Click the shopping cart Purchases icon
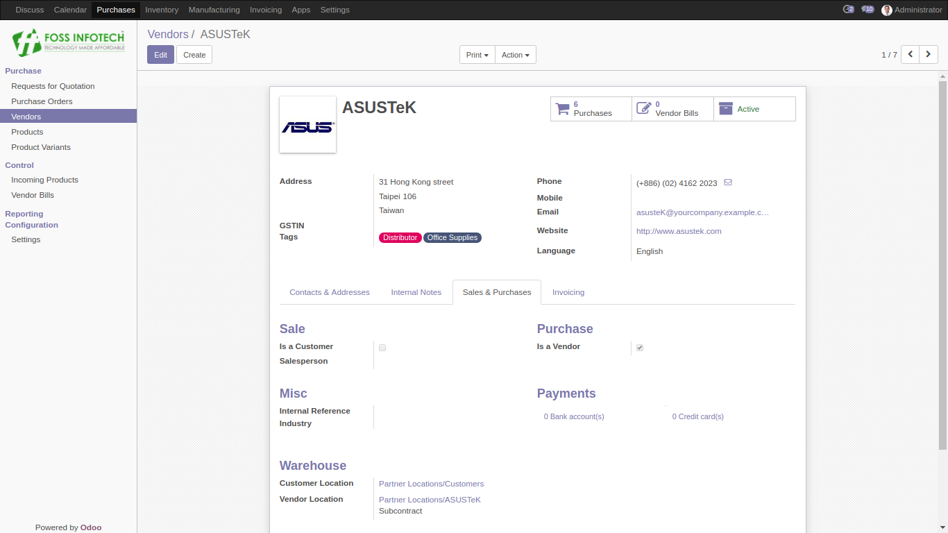 coord(562,109)
